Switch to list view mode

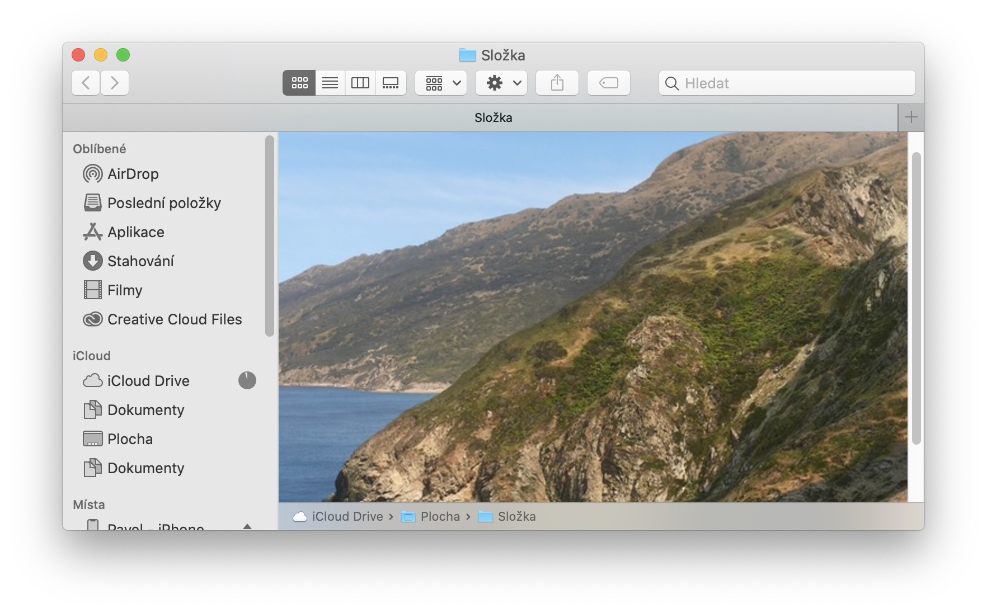click(x=330, y=83)
